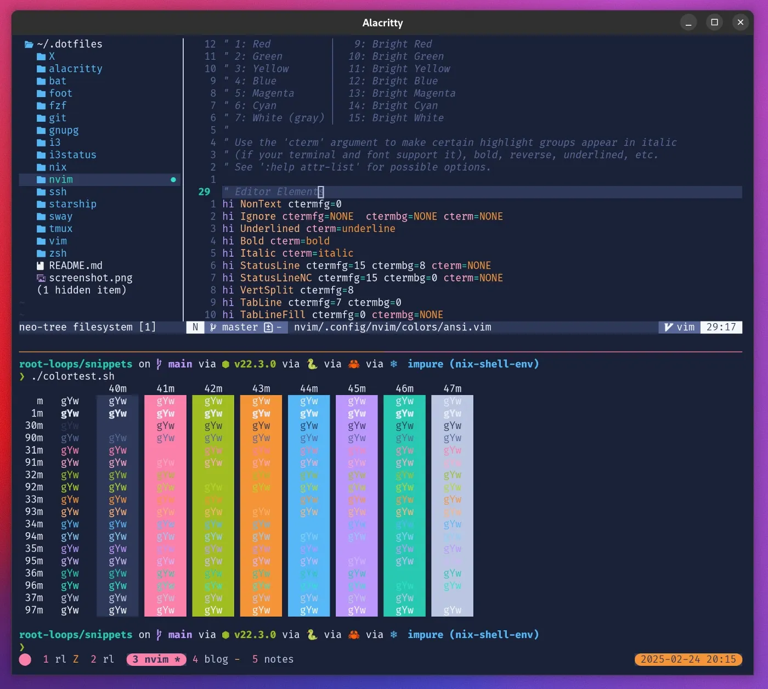Select the active 3 nvim tmux window
This screenshot has height=689, width=768.
coord(156,659)
